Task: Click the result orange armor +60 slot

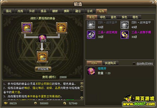Action: point(42,57)
